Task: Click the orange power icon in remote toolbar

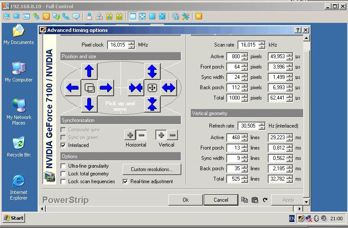Action: (x=46, y=16)
